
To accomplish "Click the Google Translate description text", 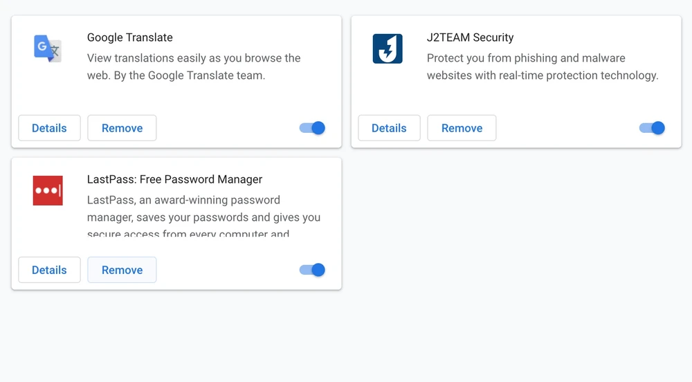I will pyautogui.click(x=194, y=66).
